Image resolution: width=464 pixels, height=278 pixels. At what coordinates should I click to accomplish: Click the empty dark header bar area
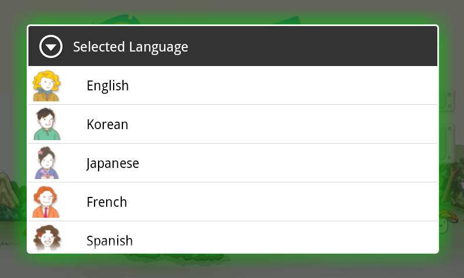coord(319,46)
